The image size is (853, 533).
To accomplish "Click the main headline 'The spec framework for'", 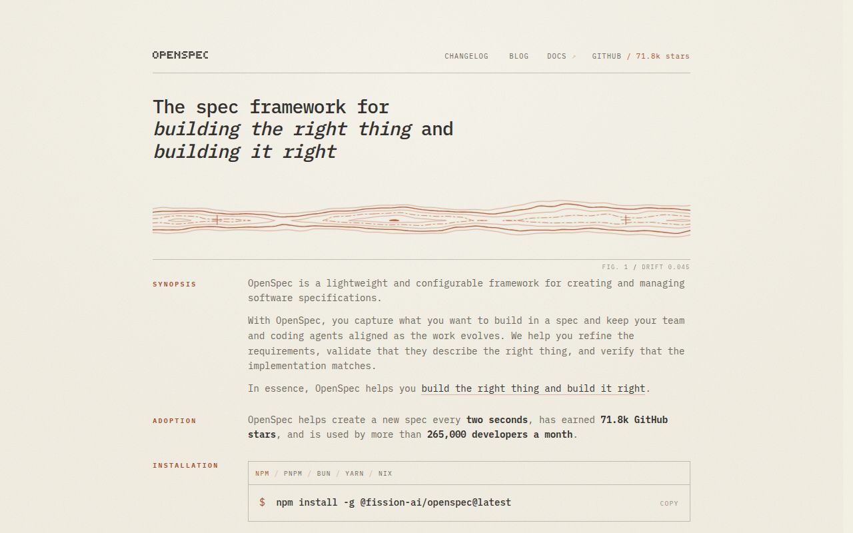I will coord(271,107).
